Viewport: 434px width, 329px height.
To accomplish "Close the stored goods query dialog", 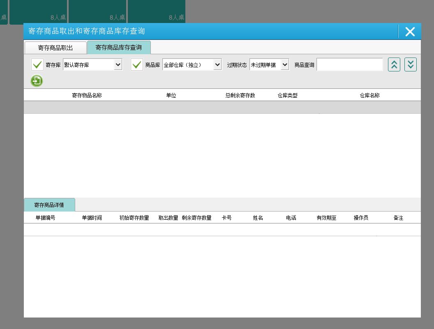I will (410, 32).
